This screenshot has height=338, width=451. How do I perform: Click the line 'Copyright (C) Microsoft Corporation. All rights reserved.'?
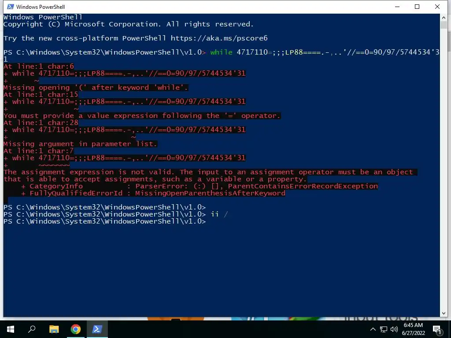click(x=129, y=24)
